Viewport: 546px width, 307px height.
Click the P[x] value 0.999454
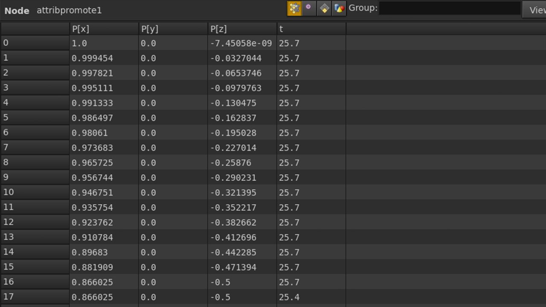[92, 58]
